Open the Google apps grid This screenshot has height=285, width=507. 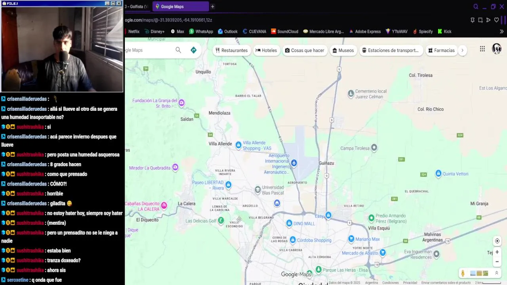[482, 49]
